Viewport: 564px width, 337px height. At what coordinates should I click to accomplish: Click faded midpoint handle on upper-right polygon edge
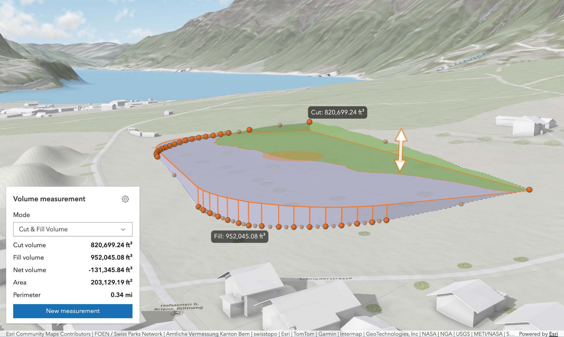385,141
